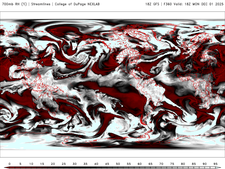This screenshot has height=169, width=225.
Task: Click the "F360" forecast hour text
Action: [x=168, y=4]
